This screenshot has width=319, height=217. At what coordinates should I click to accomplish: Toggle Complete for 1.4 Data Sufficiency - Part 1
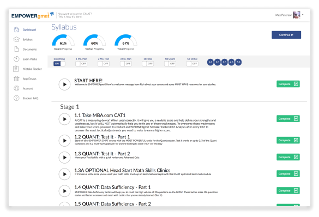(296, 191)
